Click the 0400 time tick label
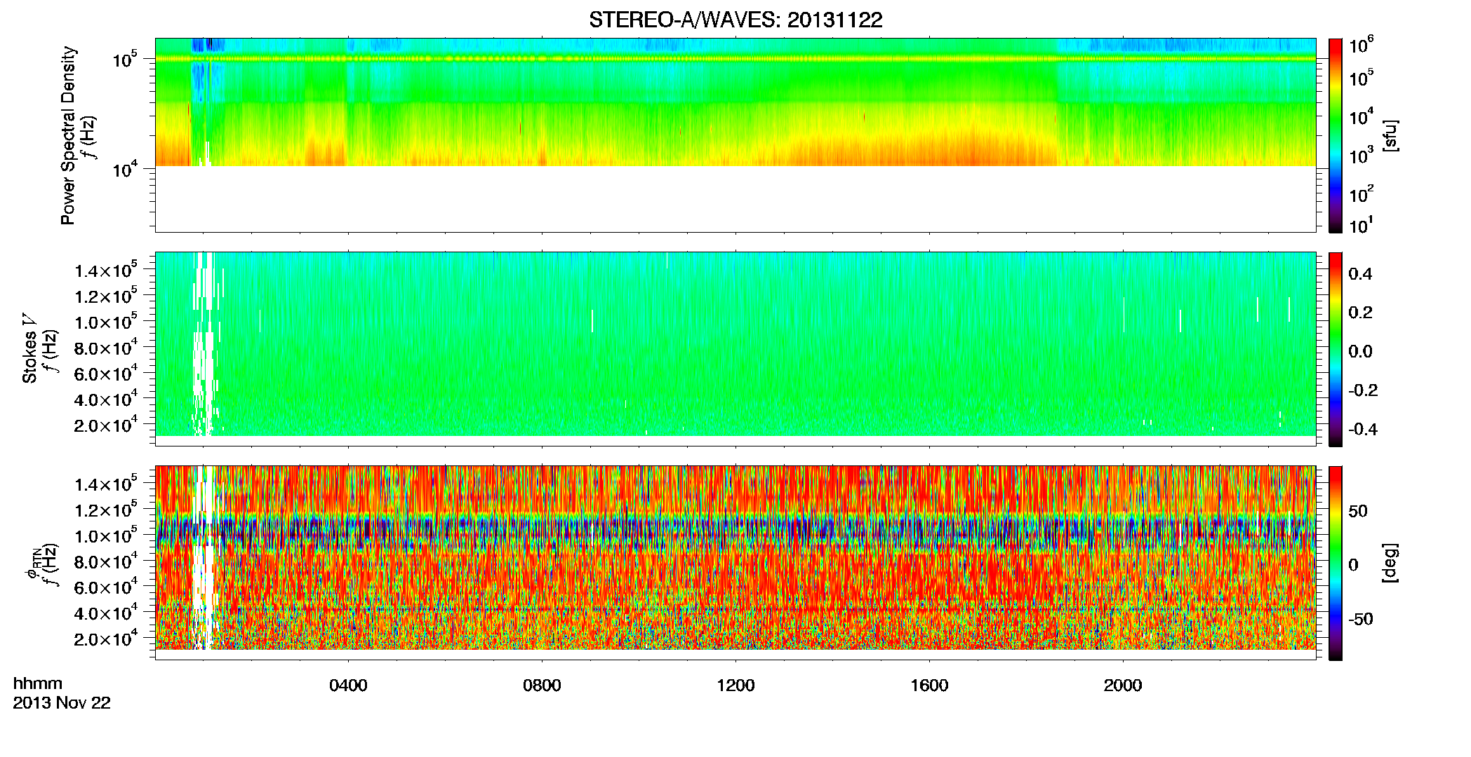1471x757 pixels. pyautogui.click(x=348, y=686)
